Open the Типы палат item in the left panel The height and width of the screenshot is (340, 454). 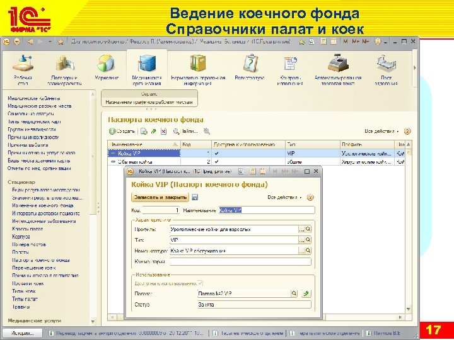[x=25, y=299]
